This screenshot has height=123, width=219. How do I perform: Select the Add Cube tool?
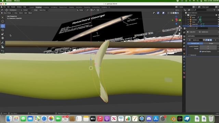(x=3, y=51)
